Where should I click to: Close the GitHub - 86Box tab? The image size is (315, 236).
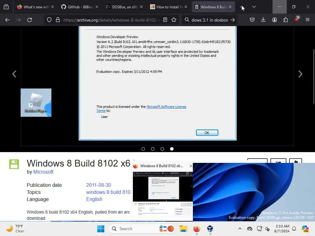click(x=97, y=7)
